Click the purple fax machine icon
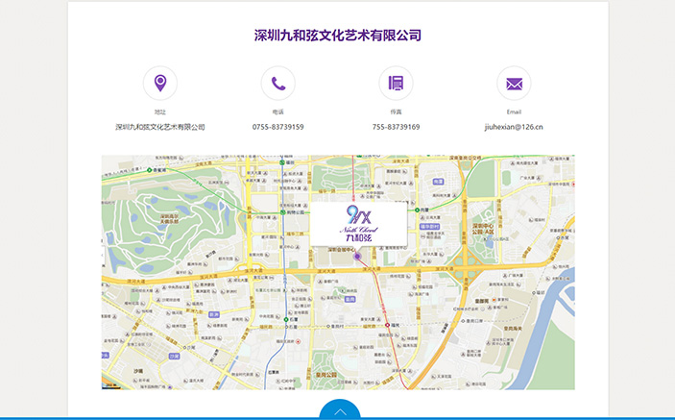Viewport: 675px width, 420px height. (x=396, y=84)
